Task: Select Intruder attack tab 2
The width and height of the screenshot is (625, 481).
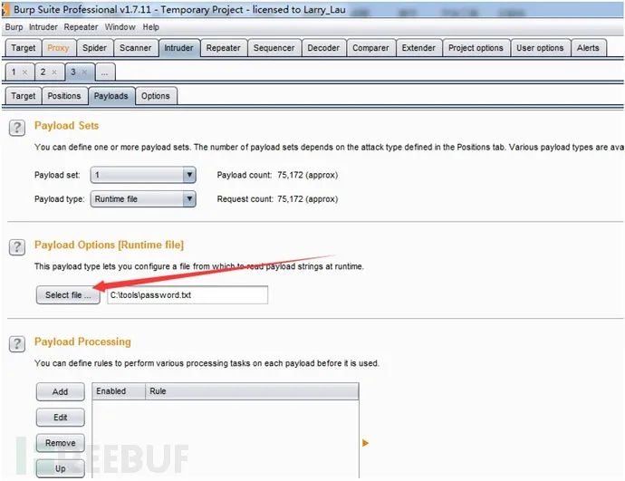Action: click(x=43, y=72)
